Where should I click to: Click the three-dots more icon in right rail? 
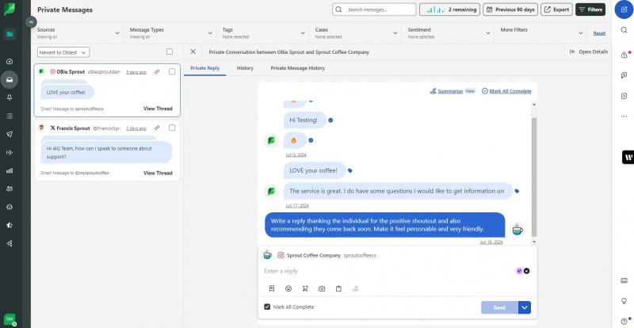click(624, 116)
